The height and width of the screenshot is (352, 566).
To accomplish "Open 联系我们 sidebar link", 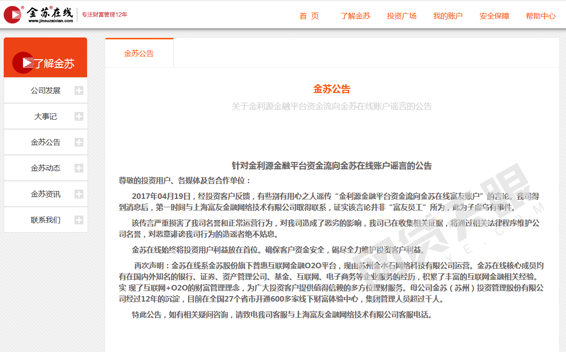I will pyautogui.click(x=46, y=220).
